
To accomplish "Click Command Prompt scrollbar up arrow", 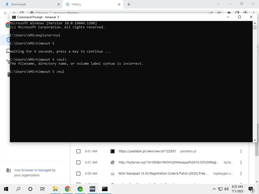I will pyautogui.click(x=255, y=23).
